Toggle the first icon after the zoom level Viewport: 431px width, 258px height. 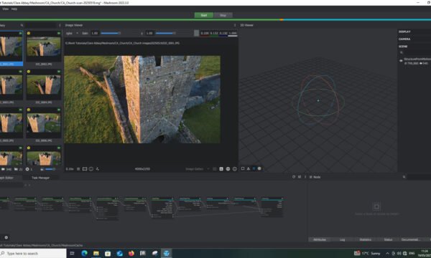78,169
